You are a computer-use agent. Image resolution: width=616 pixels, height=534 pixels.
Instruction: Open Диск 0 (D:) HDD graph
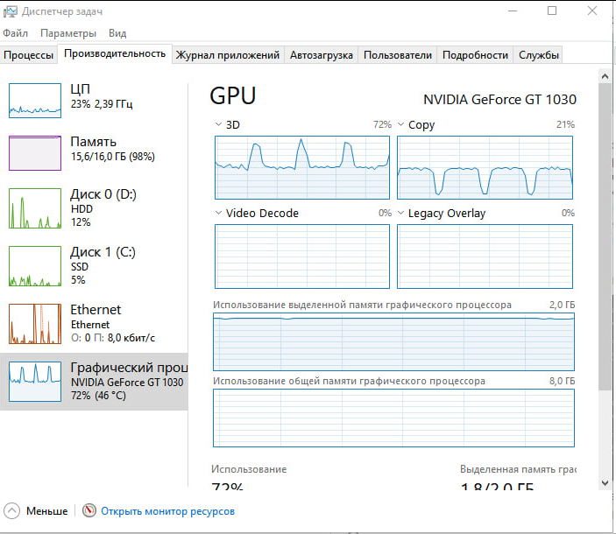pyautogui.click(x=35, y=209)
